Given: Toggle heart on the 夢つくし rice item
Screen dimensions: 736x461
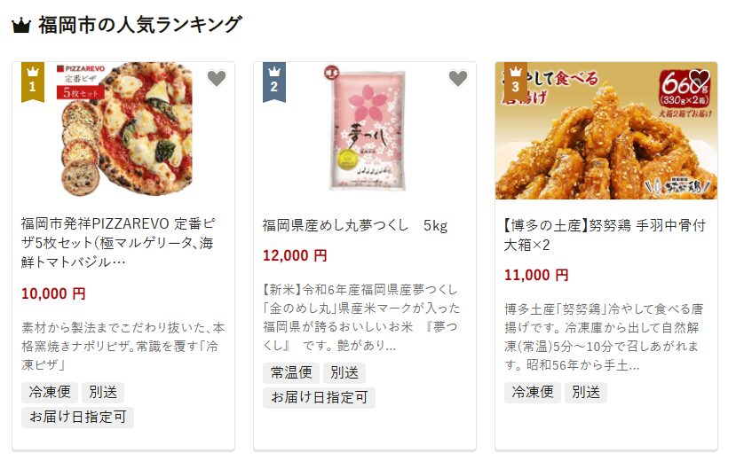Looking at the screenshot, I should click(x=458, y=78).
